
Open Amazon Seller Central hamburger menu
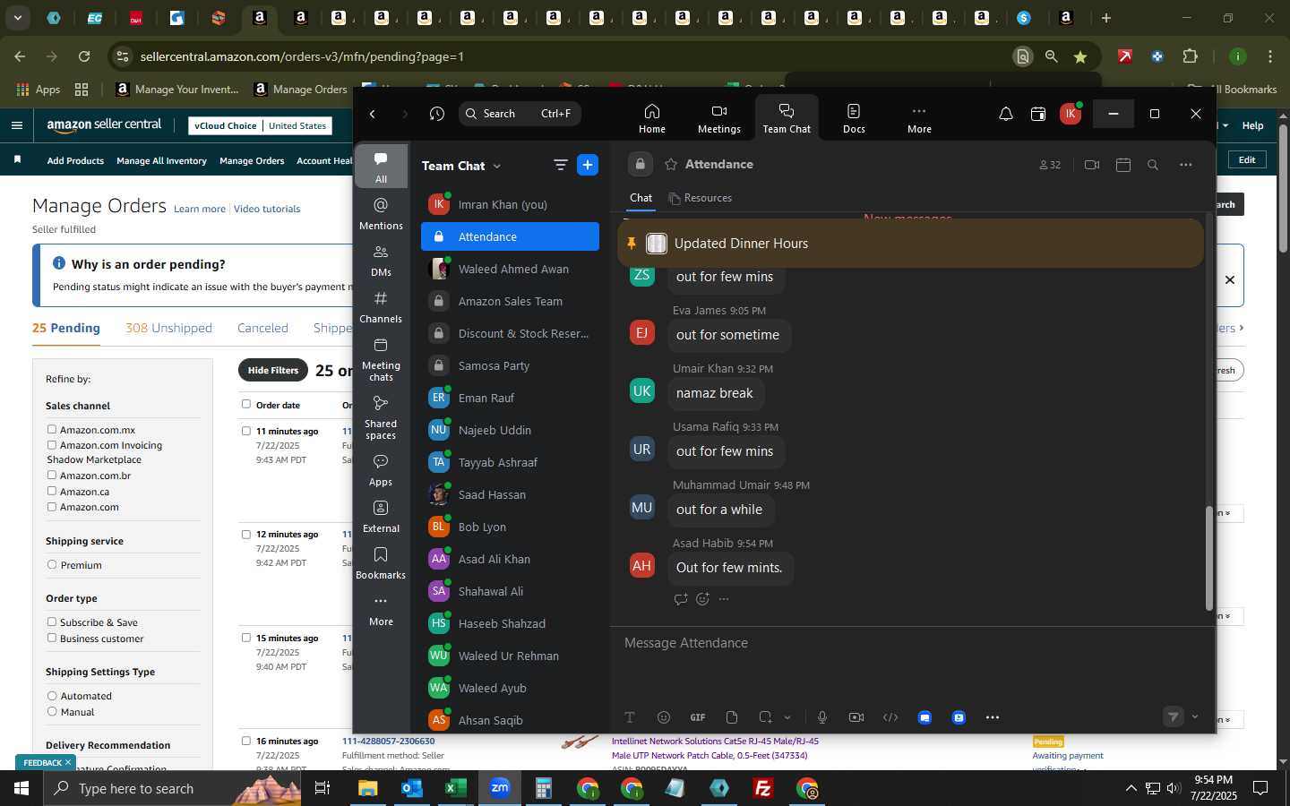pos(17,125)
